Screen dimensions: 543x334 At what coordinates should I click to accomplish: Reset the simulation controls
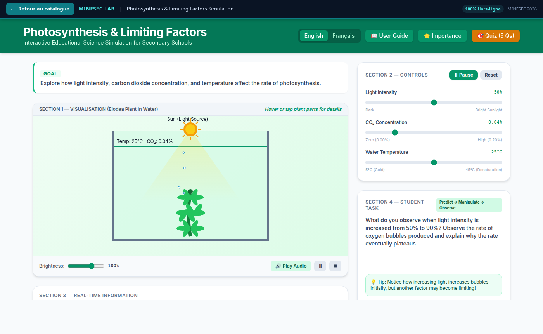(491, 75)
